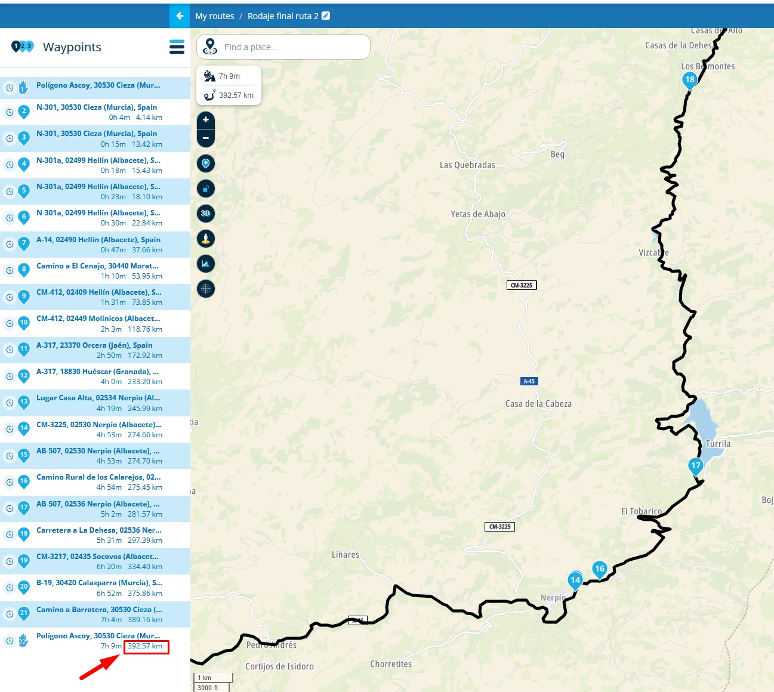
Task: Open the My routes breadcrumb
Action: (215, 16)
